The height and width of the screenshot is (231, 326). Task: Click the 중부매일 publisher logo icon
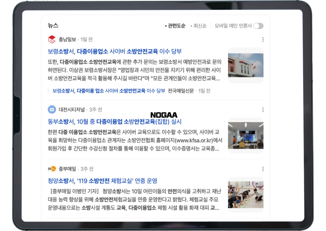click(51, 169)
